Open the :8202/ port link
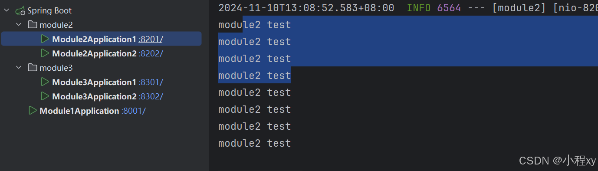 151,54
